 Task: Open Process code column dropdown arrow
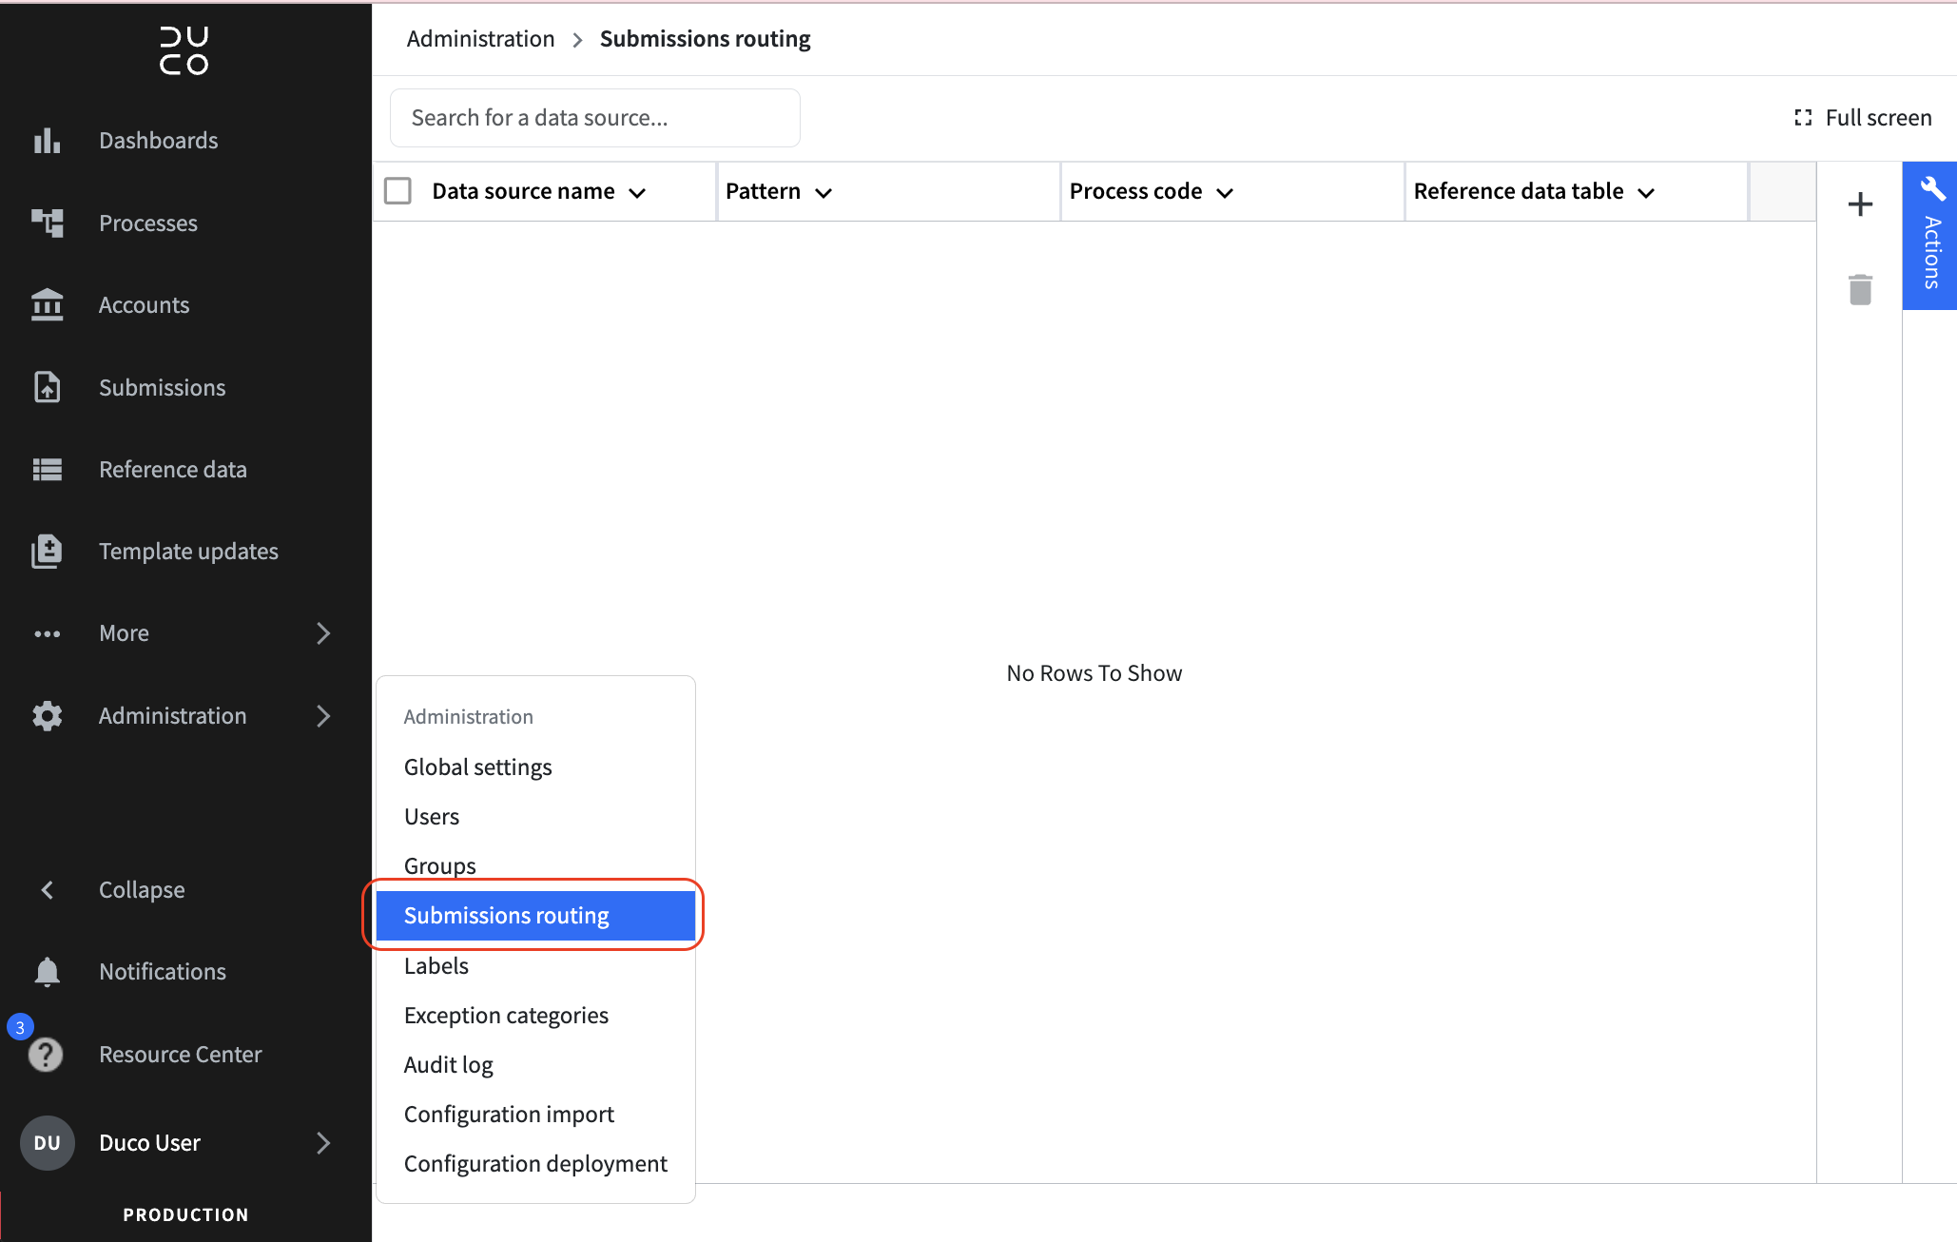click(x=1225, y=193)
